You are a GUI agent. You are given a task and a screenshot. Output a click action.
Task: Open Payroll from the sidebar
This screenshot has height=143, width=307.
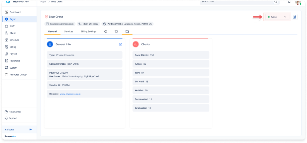point(19,54)
